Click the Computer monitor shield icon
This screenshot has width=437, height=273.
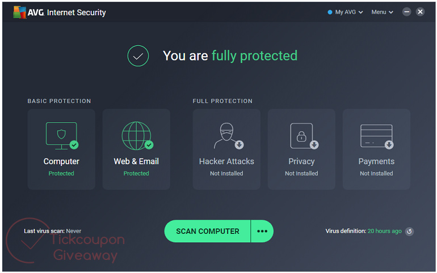coord(60,134)
